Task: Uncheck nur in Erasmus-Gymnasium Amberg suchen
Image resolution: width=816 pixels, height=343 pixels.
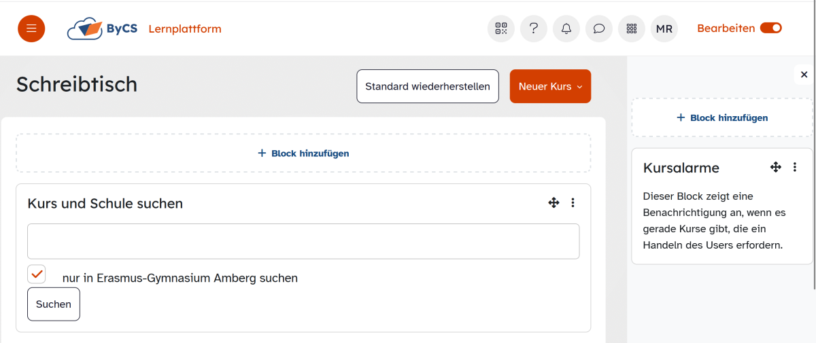Action: click(37, 274)
